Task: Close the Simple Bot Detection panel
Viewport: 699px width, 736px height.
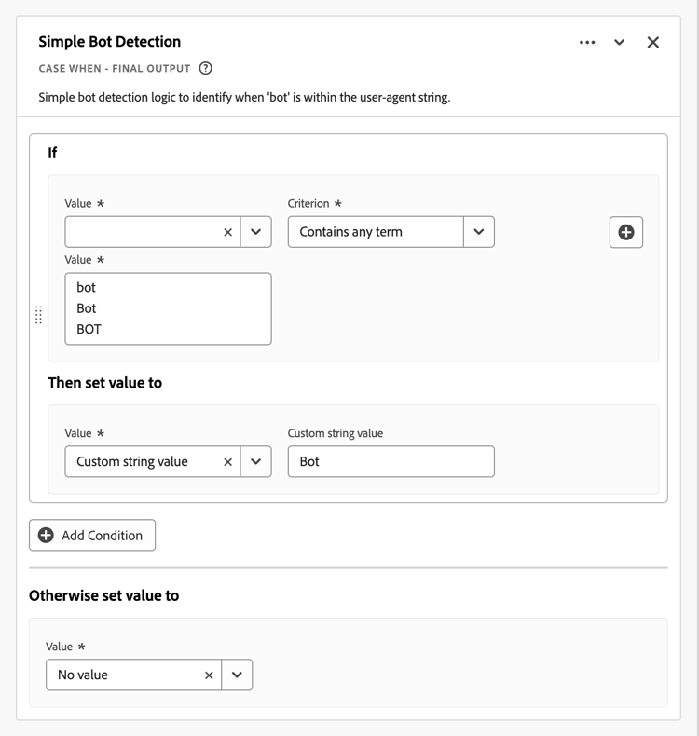Action: coord(652,42)
